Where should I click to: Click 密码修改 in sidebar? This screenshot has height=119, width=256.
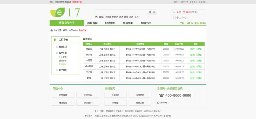[62, 61]
